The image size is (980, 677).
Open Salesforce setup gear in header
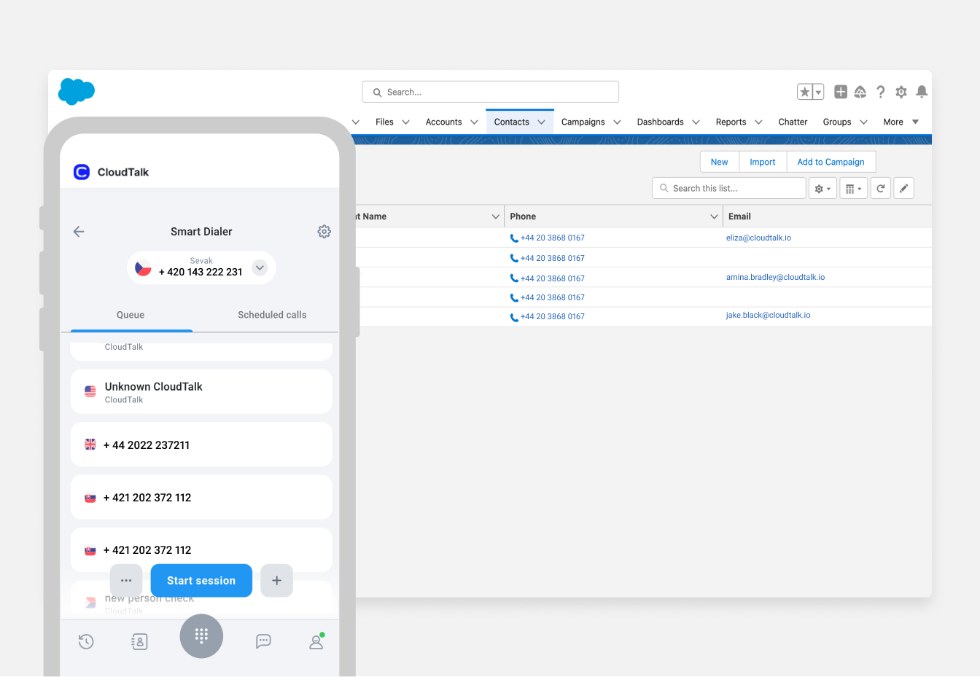[x=901, y=92]
